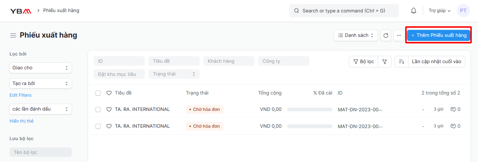The width and height of the screenshot is (478, 162).
Task: Switch view via Danh sách selector
Action: click(x=356, y=35)
